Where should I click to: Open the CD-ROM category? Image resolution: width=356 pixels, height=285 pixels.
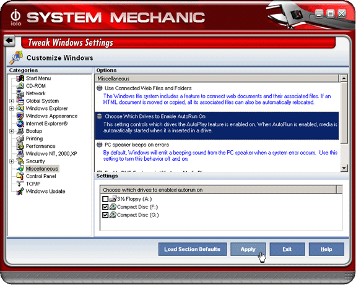(x=36, y=86)
